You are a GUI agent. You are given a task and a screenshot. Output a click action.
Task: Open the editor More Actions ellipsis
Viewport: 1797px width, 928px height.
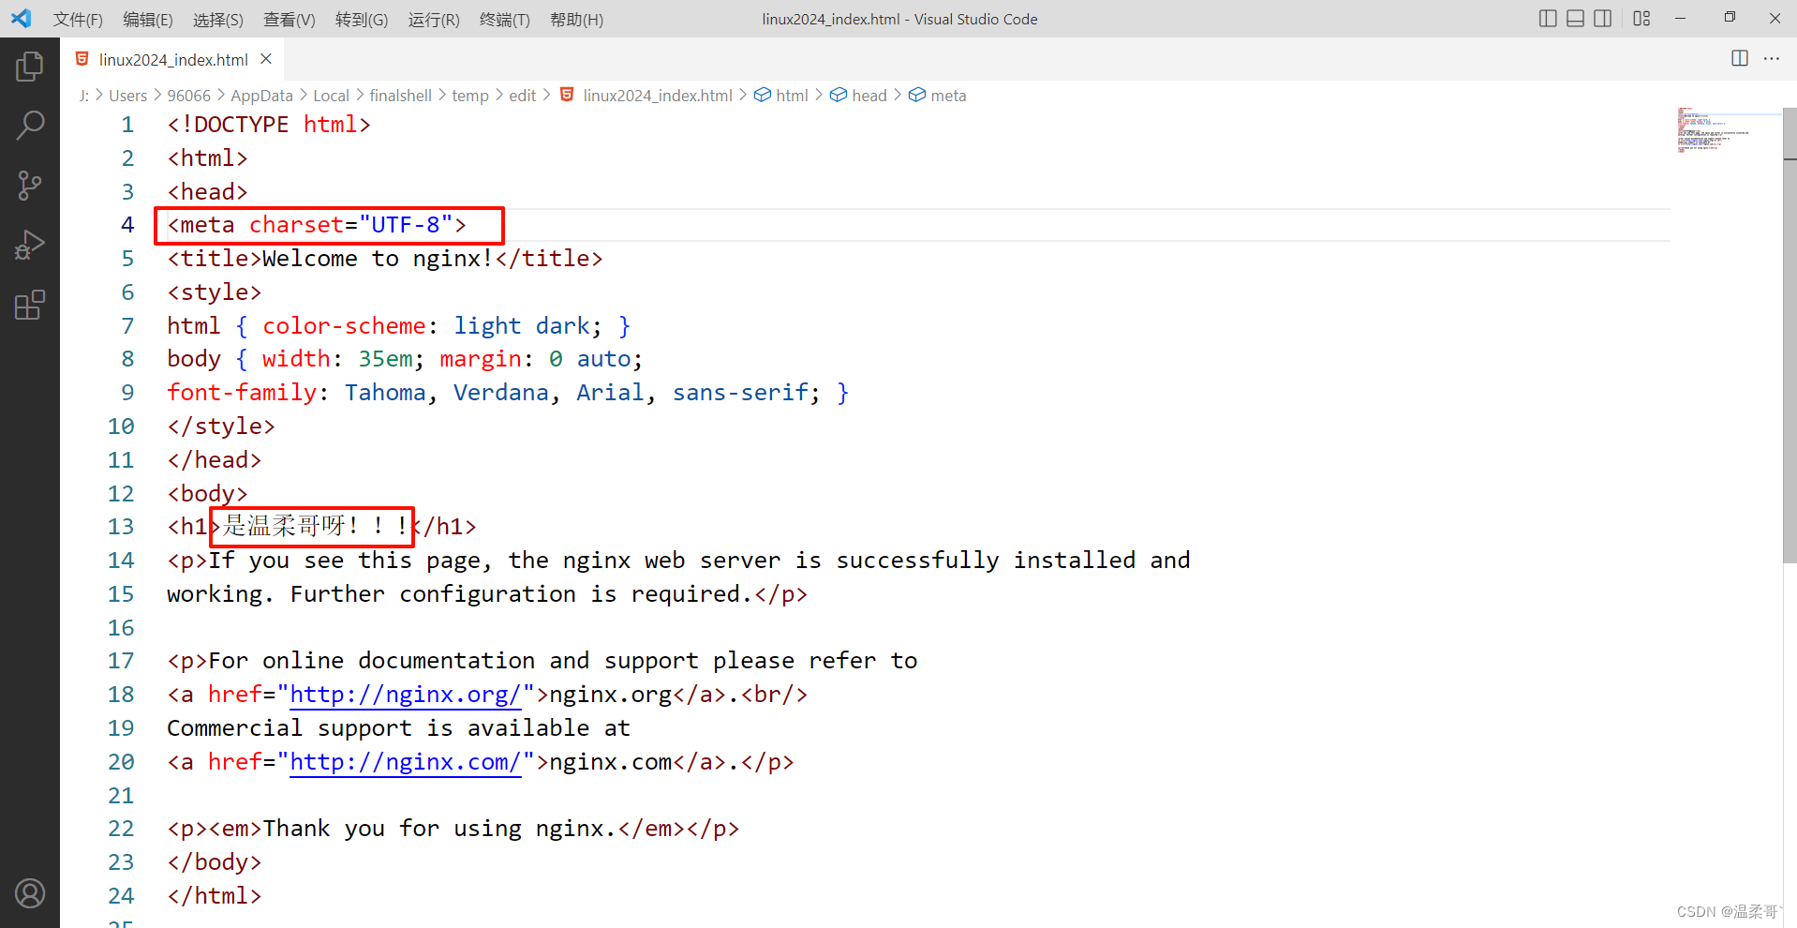(1772, 58)
